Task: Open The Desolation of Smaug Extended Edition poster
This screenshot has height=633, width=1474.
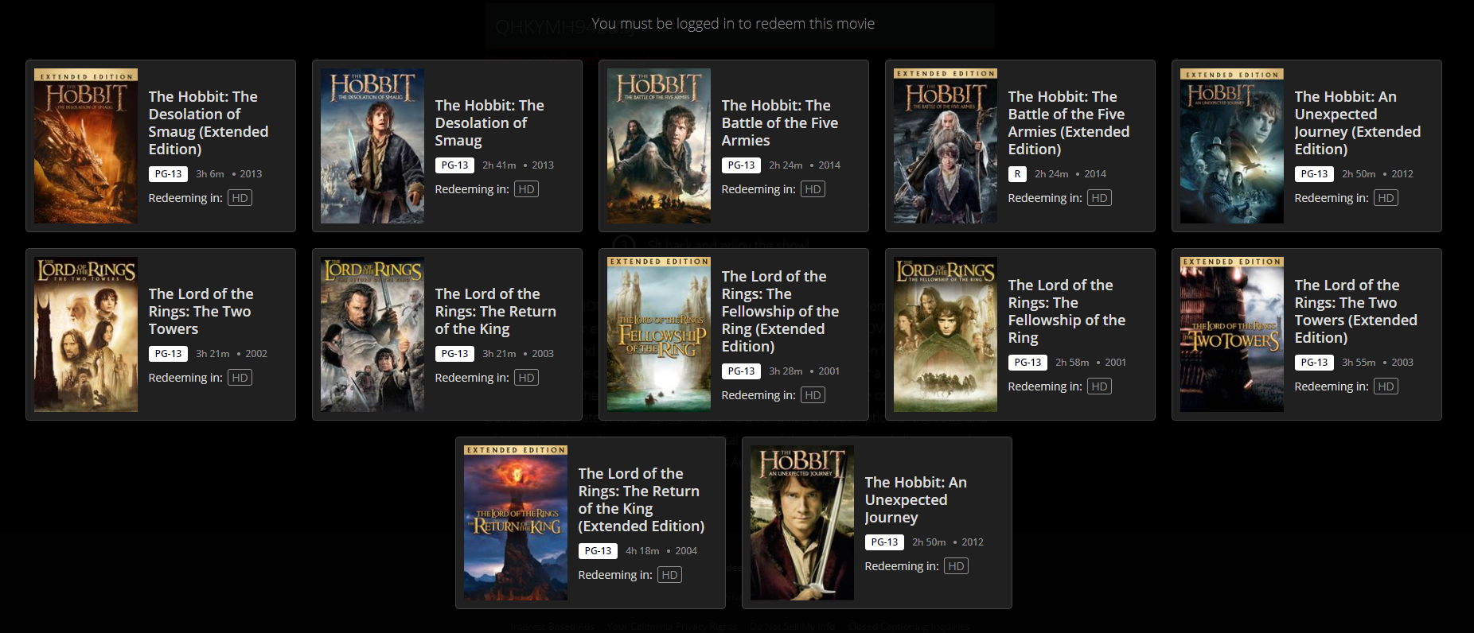Action: pyautogui.click(x=86, y=146)
